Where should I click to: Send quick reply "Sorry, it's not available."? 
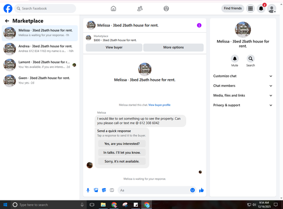pos(122,162)
